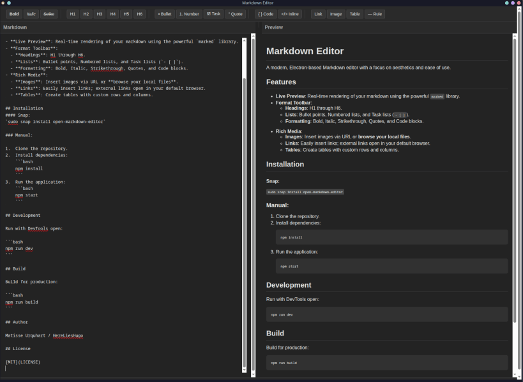Click 'Build for production:' in the editor
Image resolution: width=523 pixels, height=382 pixels.
pos(31,282)
